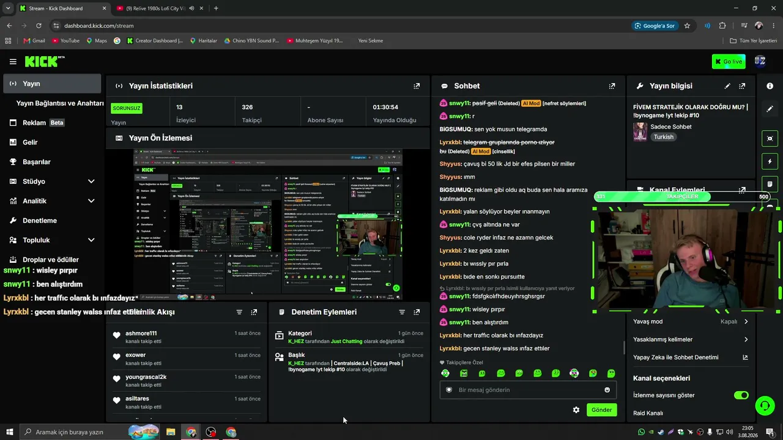
Task: Pop out the Yayın bilgisi panel
Action: [742, 86]
